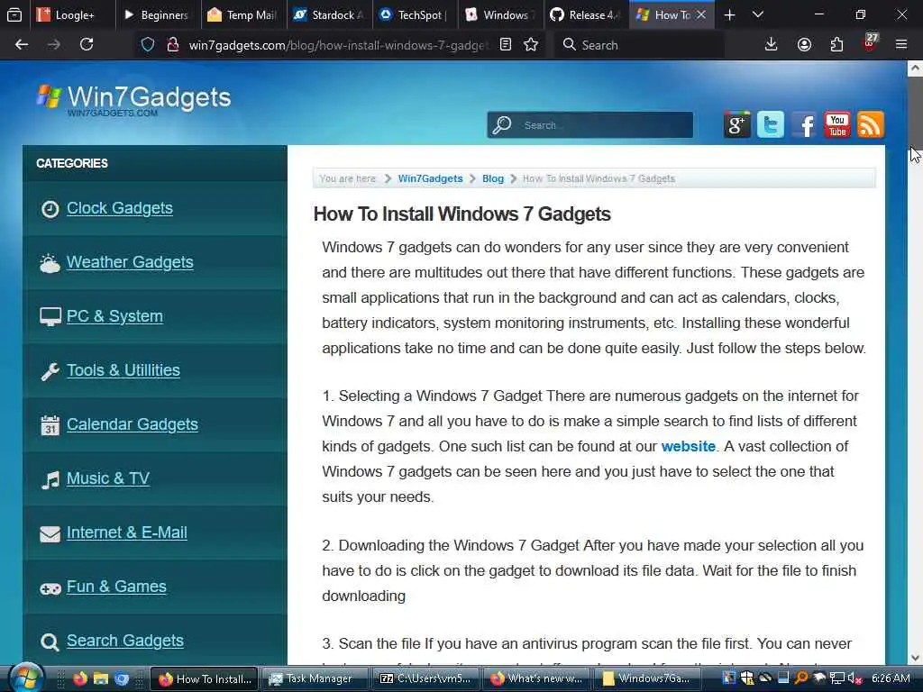Launch pinned Firefox from taskbar
This screenshot has height=692, width=923.
[x=80, y=678]
